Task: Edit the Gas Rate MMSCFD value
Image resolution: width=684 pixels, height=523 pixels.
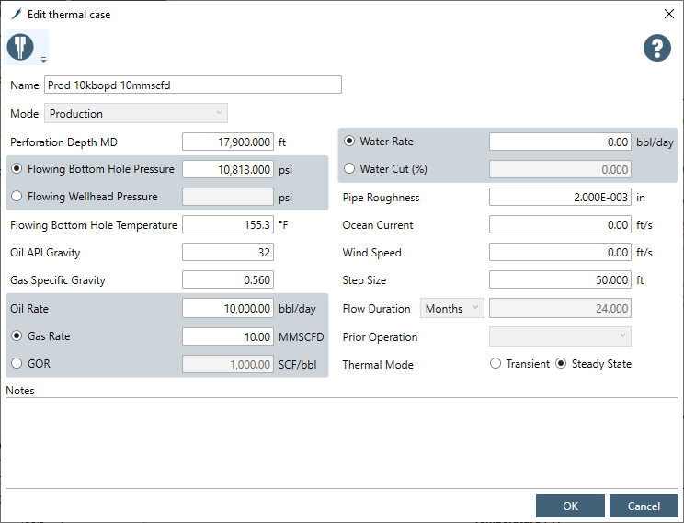Action: tap(228, 336)
